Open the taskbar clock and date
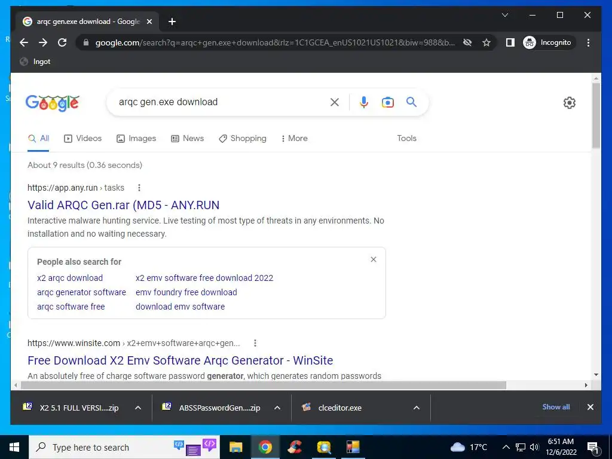 click(561, 447)
